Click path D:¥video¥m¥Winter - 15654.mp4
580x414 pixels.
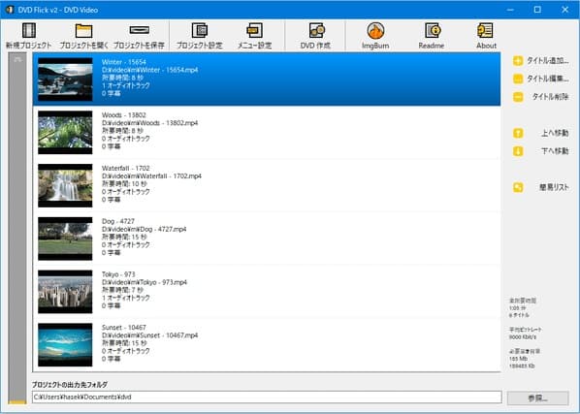(149, 70)
